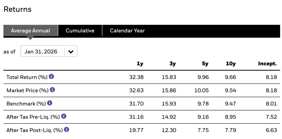This screenshot has height=139, width=282.
Task: Click the Total Return (%) row label
Action: (27, 77)
